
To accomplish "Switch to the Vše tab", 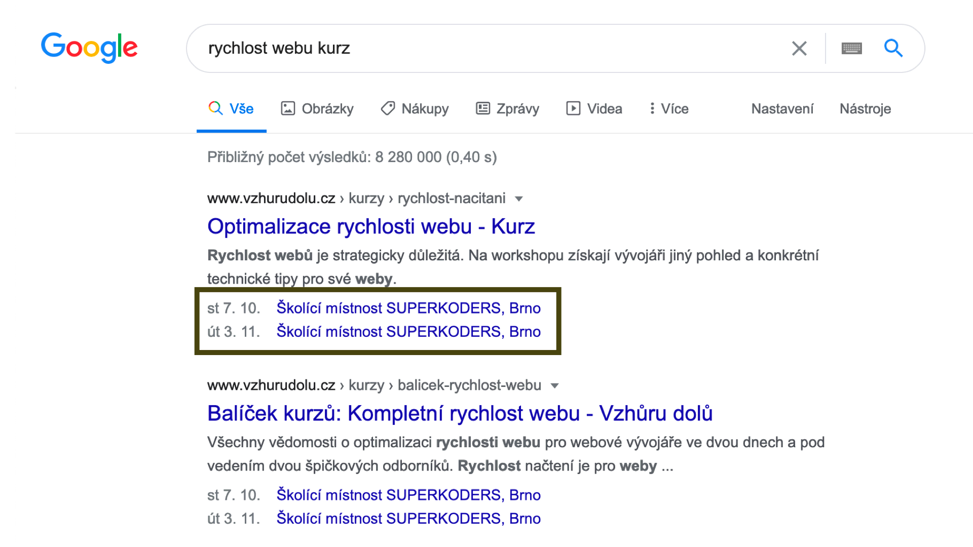I will [x=232, y=109].
